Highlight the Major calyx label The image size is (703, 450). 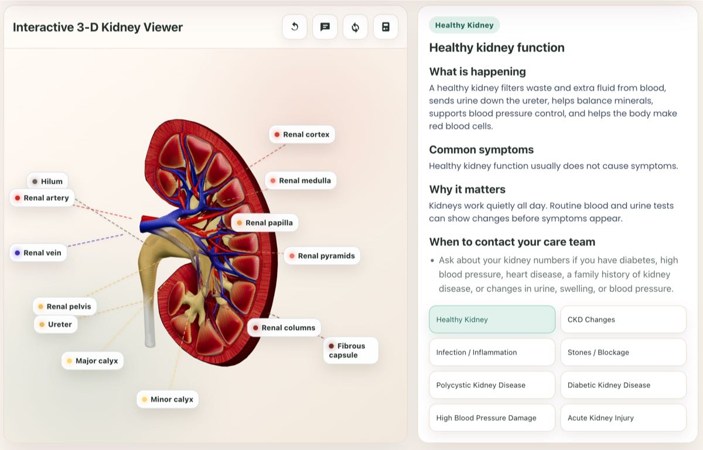point(93,361)
